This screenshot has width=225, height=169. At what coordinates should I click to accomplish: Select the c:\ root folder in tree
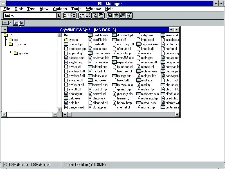click(x=8, y=35)
